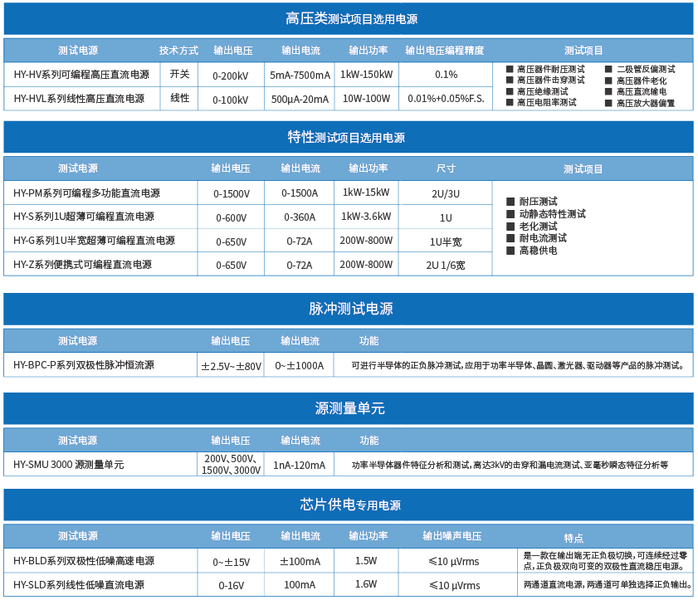Click the bullet icon beside 动静态特性测试

[510, 214]
